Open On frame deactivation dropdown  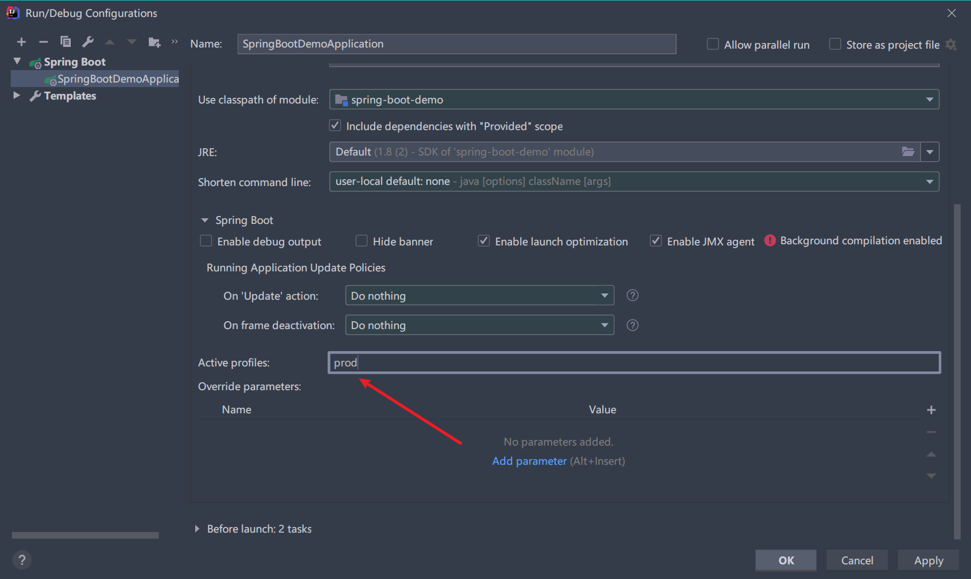click(480, 325)
